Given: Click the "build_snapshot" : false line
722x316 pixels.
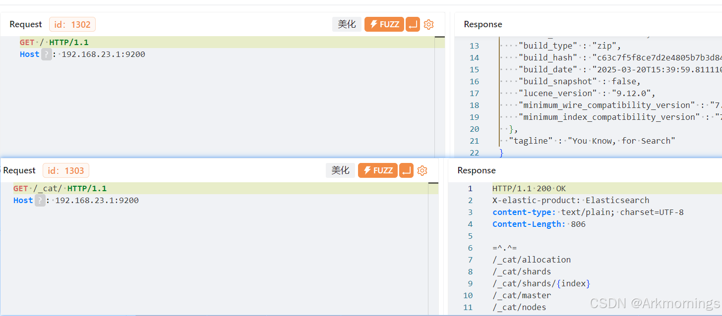Looking at the screenshot, I should coord(579,81).
